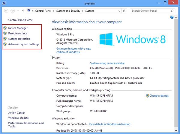Open System protection
Image resolution: width=180 pixels, height=134 pixels.
19,39
